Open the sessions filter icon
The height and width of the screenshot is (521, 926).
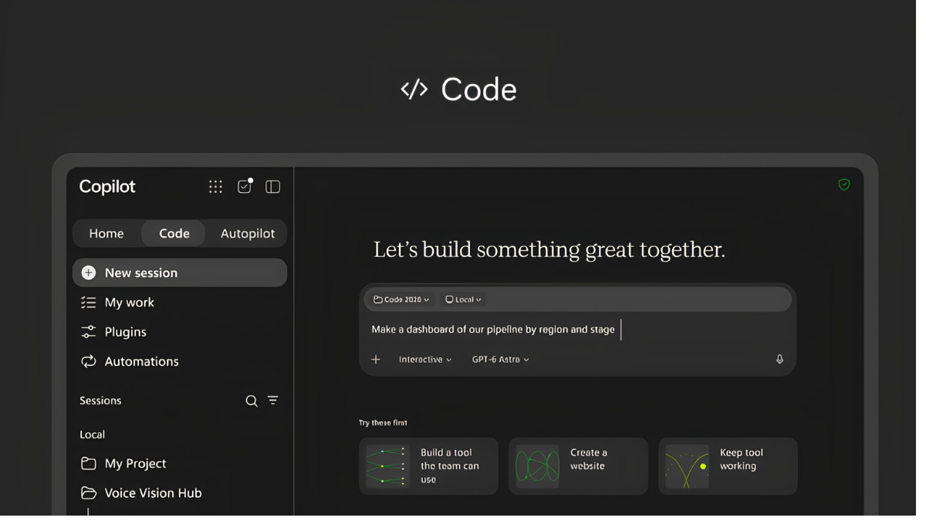click(x=273, y=401)
